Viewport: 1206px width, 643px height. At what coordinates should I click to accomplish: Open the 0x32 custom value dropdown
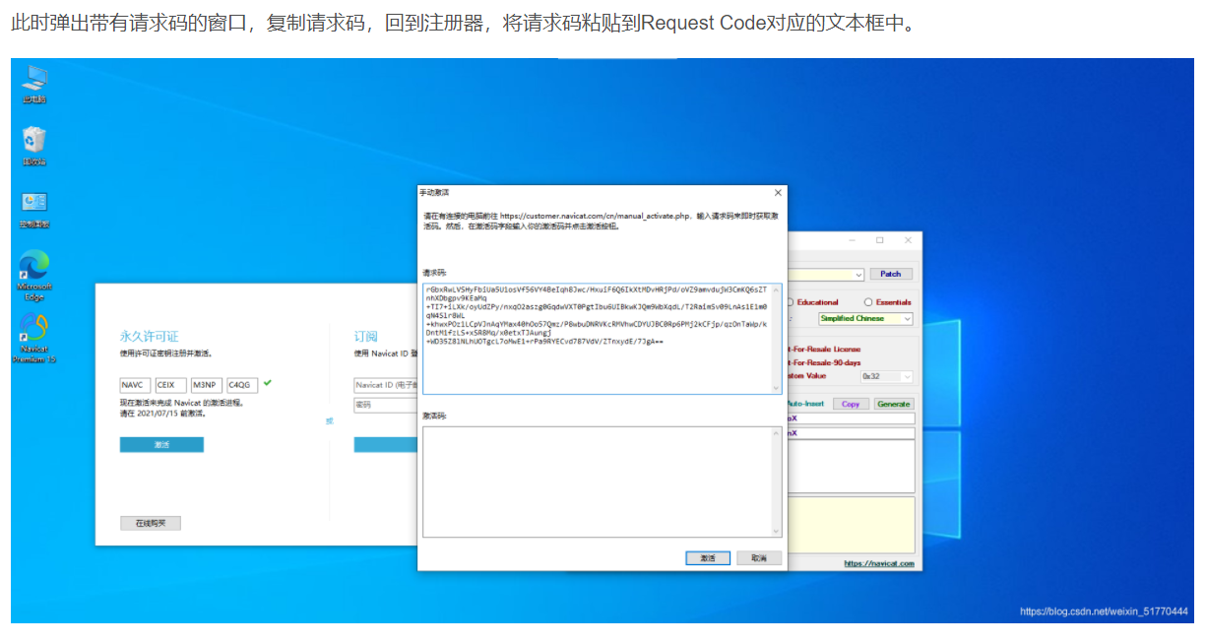887,376
